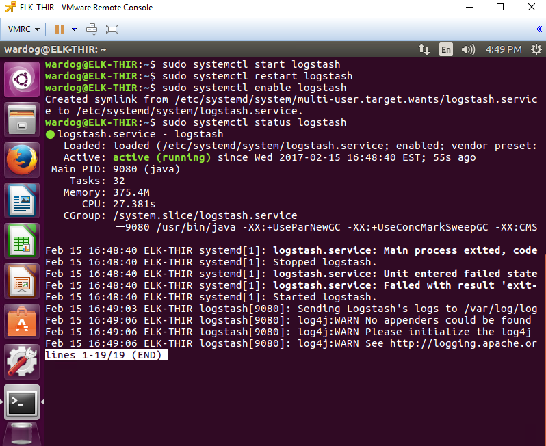Image resolution: width=546 pixels, height=446 pixels.
Task: Open the En keyboard language indicator
Action: point(445,49)
